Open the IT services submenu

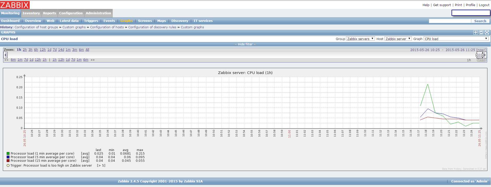(203, 21)
